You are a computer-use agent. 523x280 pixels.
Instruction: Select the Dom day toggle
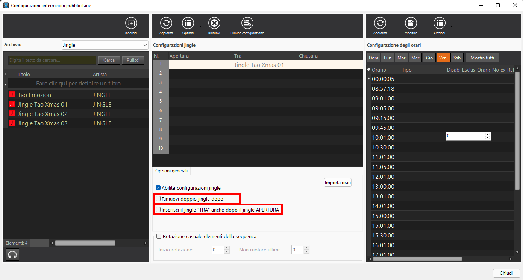[373, 58]
